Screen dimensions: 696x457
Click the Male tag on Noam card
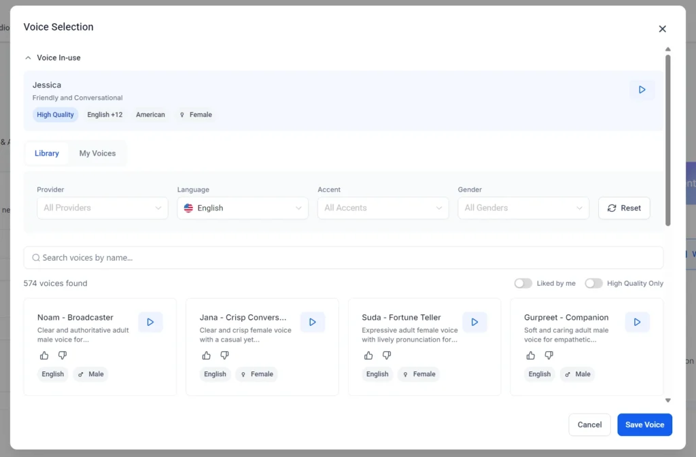91,374
